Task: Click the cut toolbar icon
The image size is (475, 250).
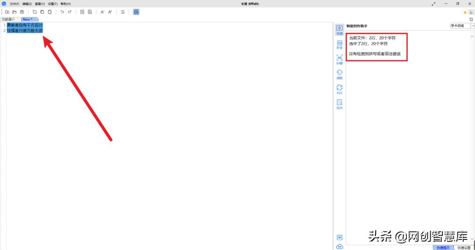Action: (35, 12)
